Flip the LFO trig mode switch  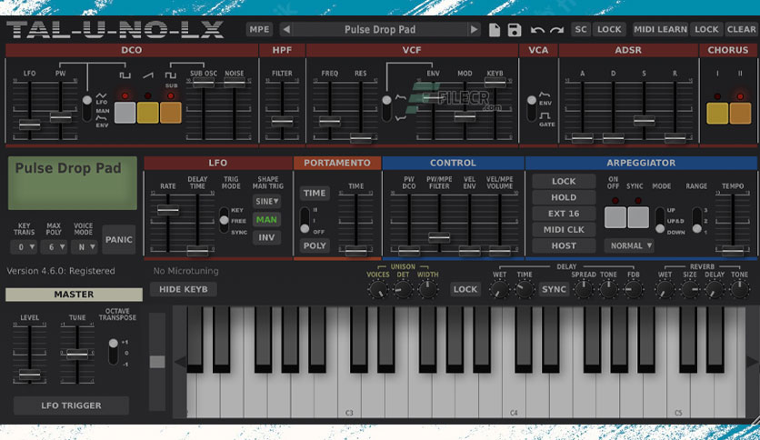click(x=224, y=221)
